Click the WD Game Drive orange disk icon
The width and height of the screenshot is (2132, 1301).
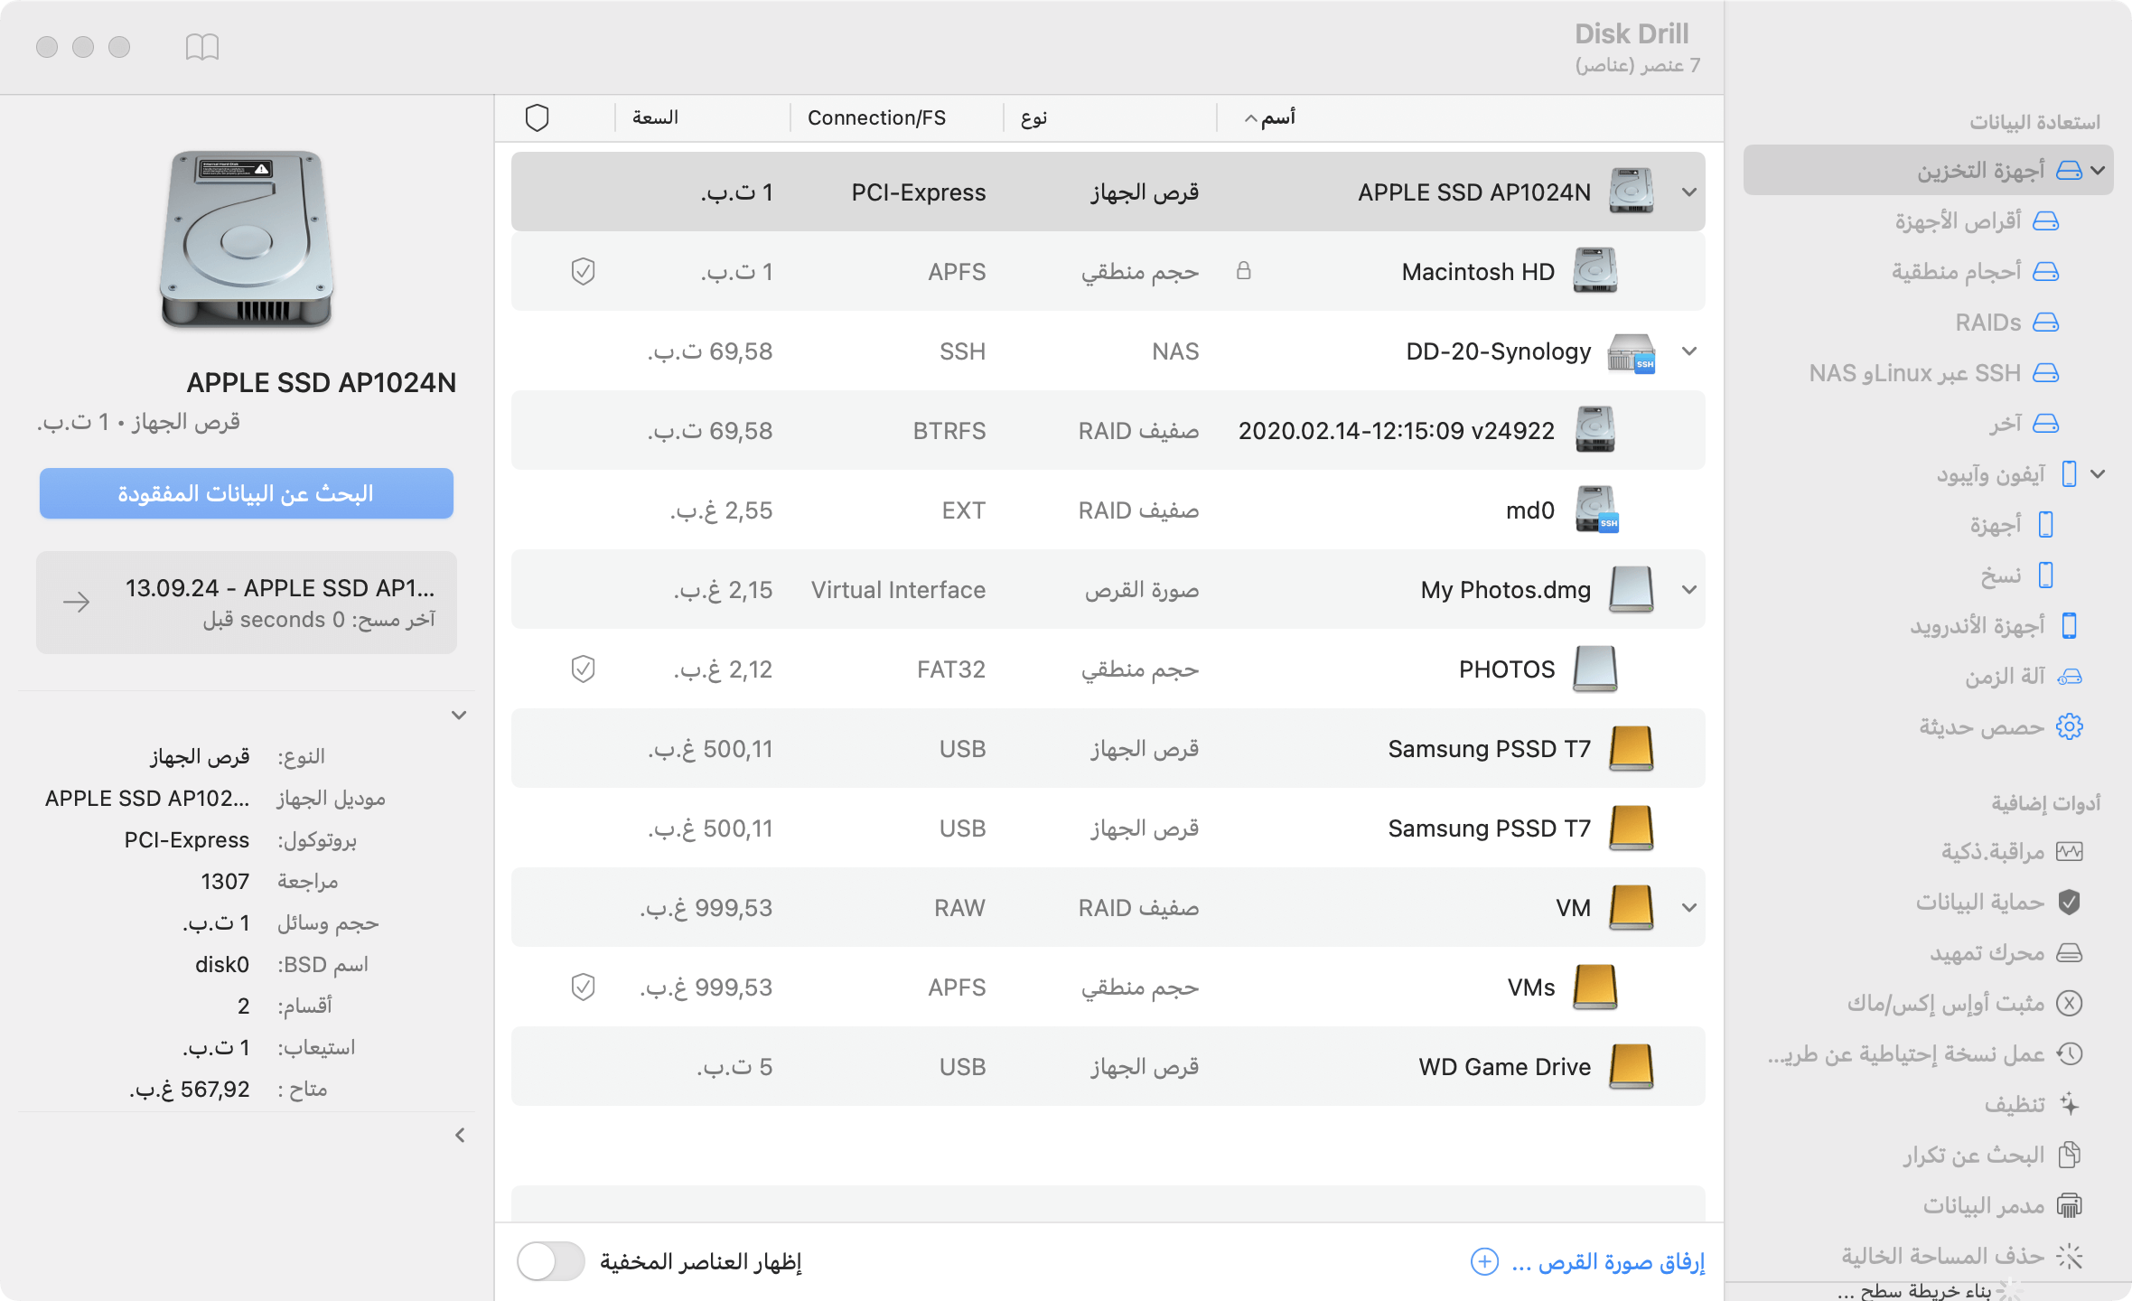1632,1066
